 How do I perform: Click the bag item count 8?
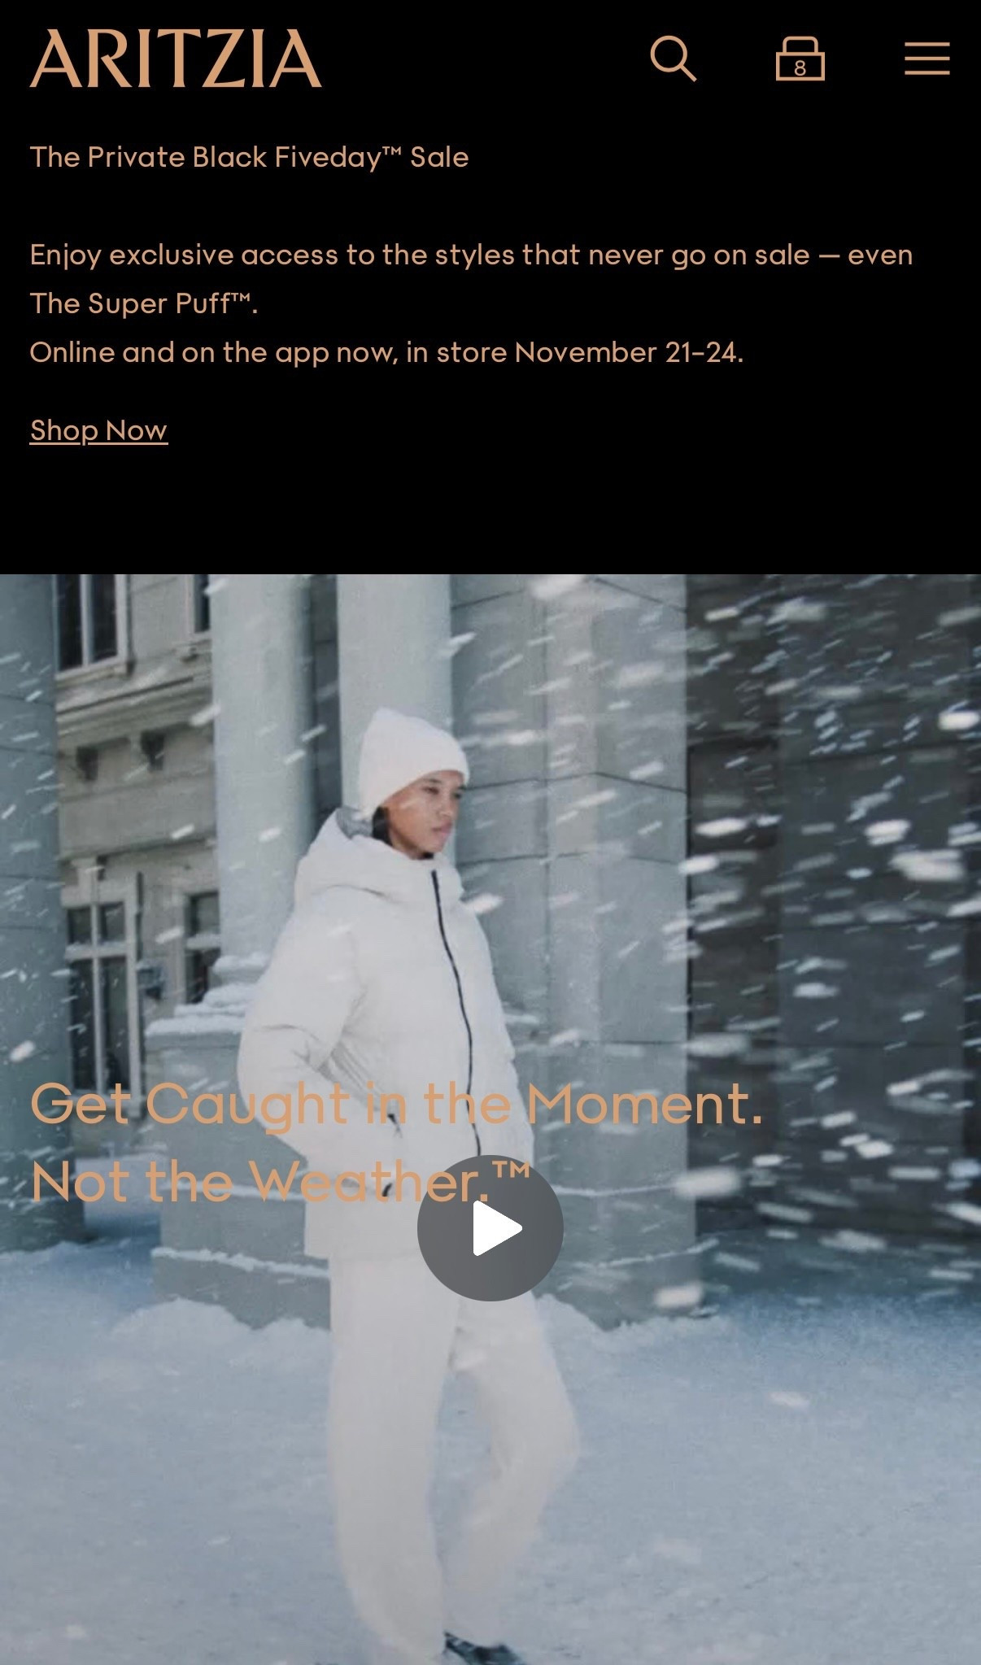pos(800,68)
